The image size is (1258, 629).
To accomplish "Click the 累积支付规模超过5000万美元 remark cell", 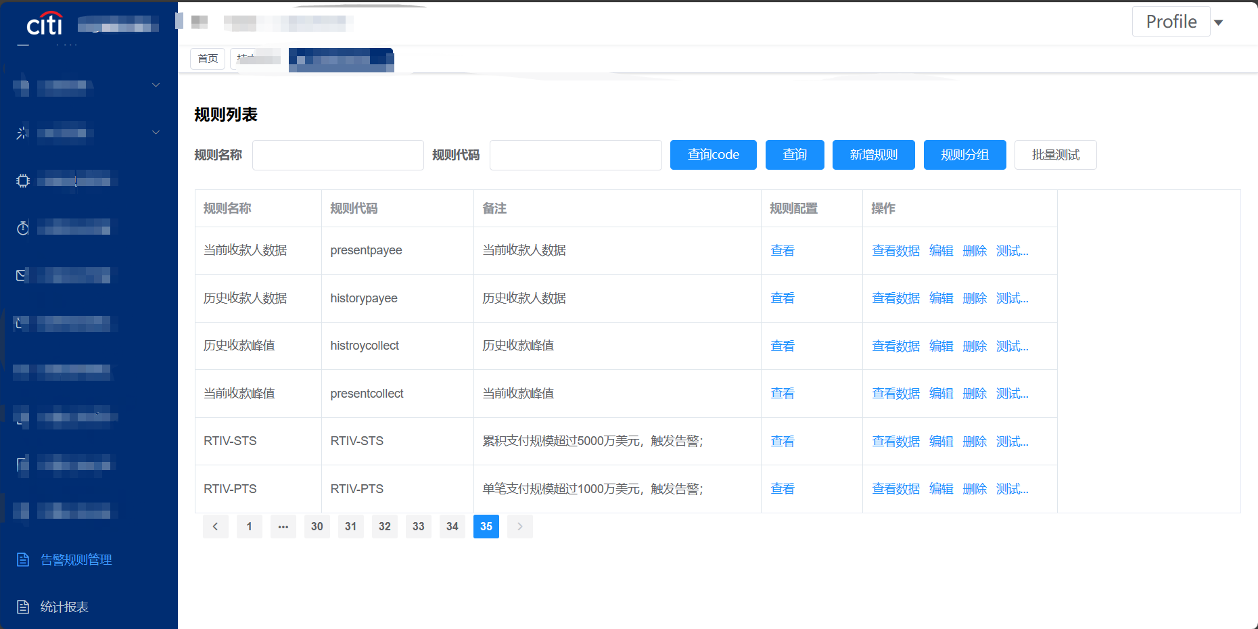I will click(618, 442).
